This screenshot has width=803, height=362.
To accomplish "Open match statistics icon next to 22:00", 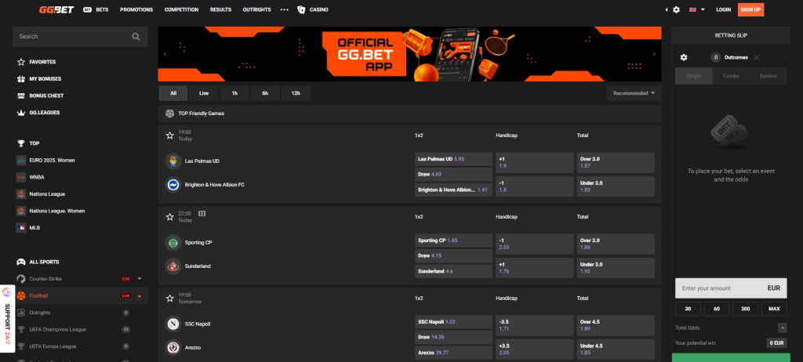I will 202,213.
